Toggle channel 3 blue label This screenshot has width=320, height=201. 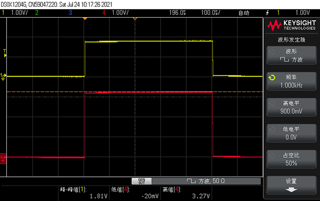(x=70, y=13)
